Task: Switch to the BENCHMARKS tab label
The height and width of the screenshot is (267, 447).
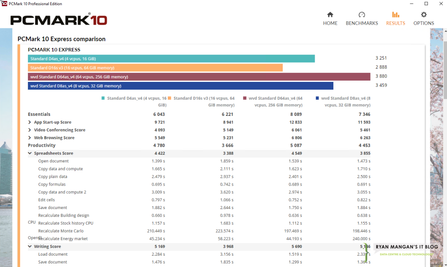Action: pyautogui.click(x=362, y=23)
